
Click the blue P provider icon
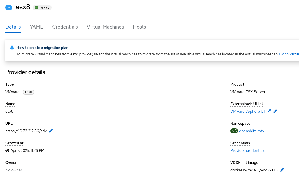coord(9,8)
